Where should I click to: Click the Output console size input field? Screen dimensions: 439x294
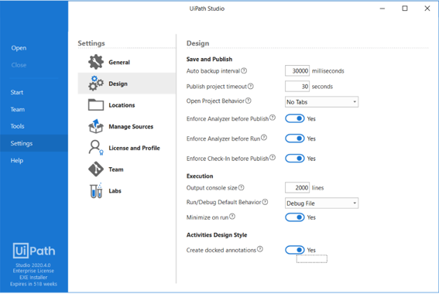pos(297,188)
